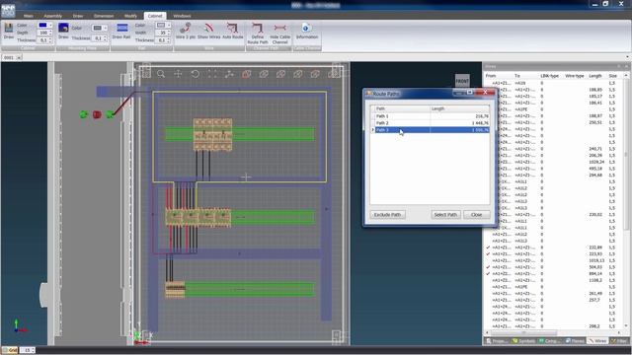Open the Draw ribbon tab
The image size is (632, 355).
pyautogui.click(x=78, y=16)
